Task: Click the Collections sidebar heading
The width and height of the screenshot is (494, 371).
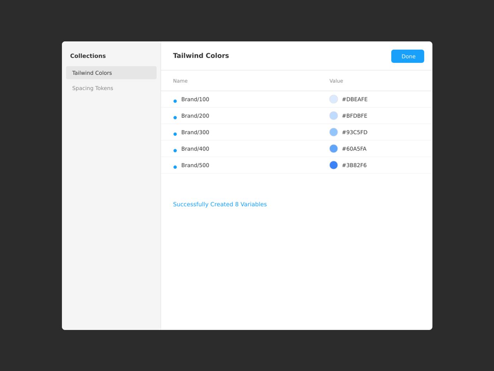Action: point(88,56)
